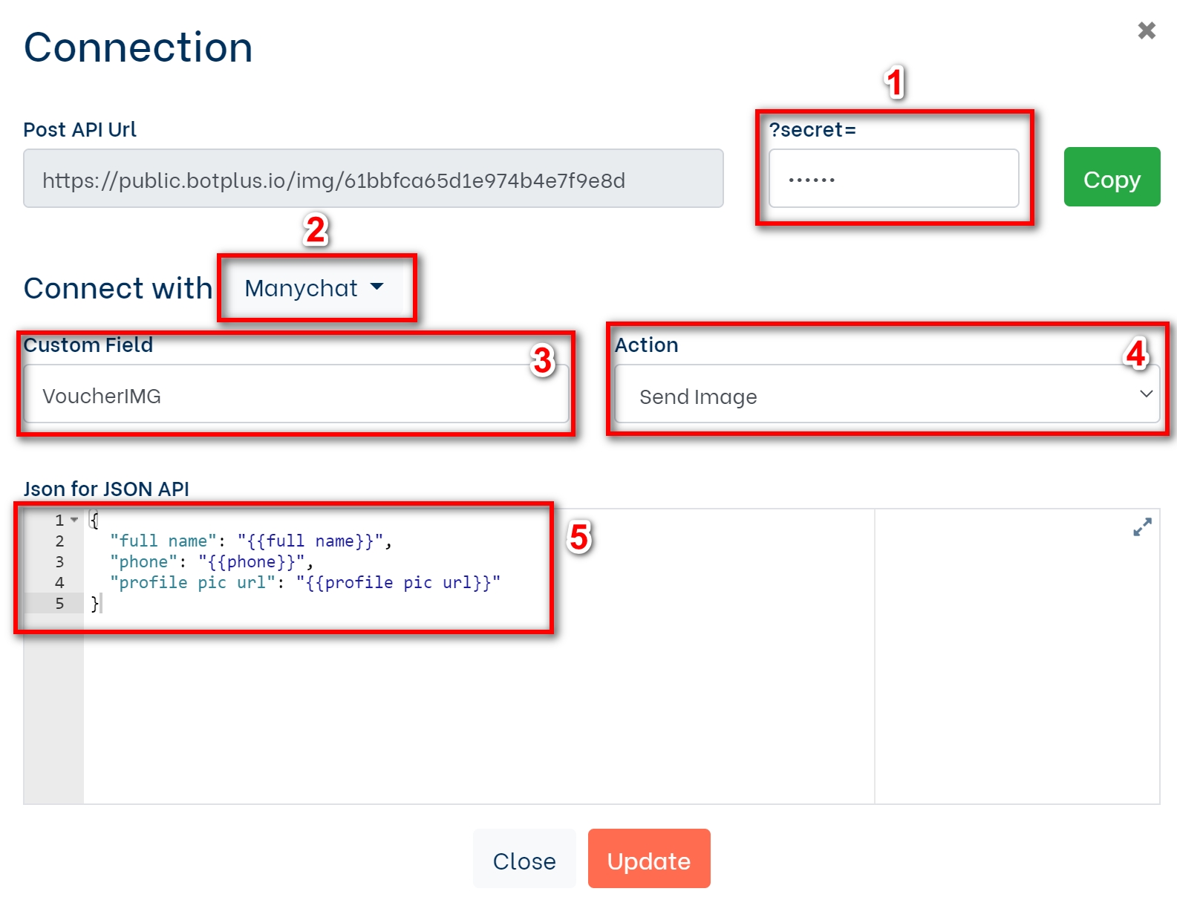Place cursor on the "profile pic url" JSON line
Image resolution: width=1177 pixels, height=900 pixels.
(304, 583)
